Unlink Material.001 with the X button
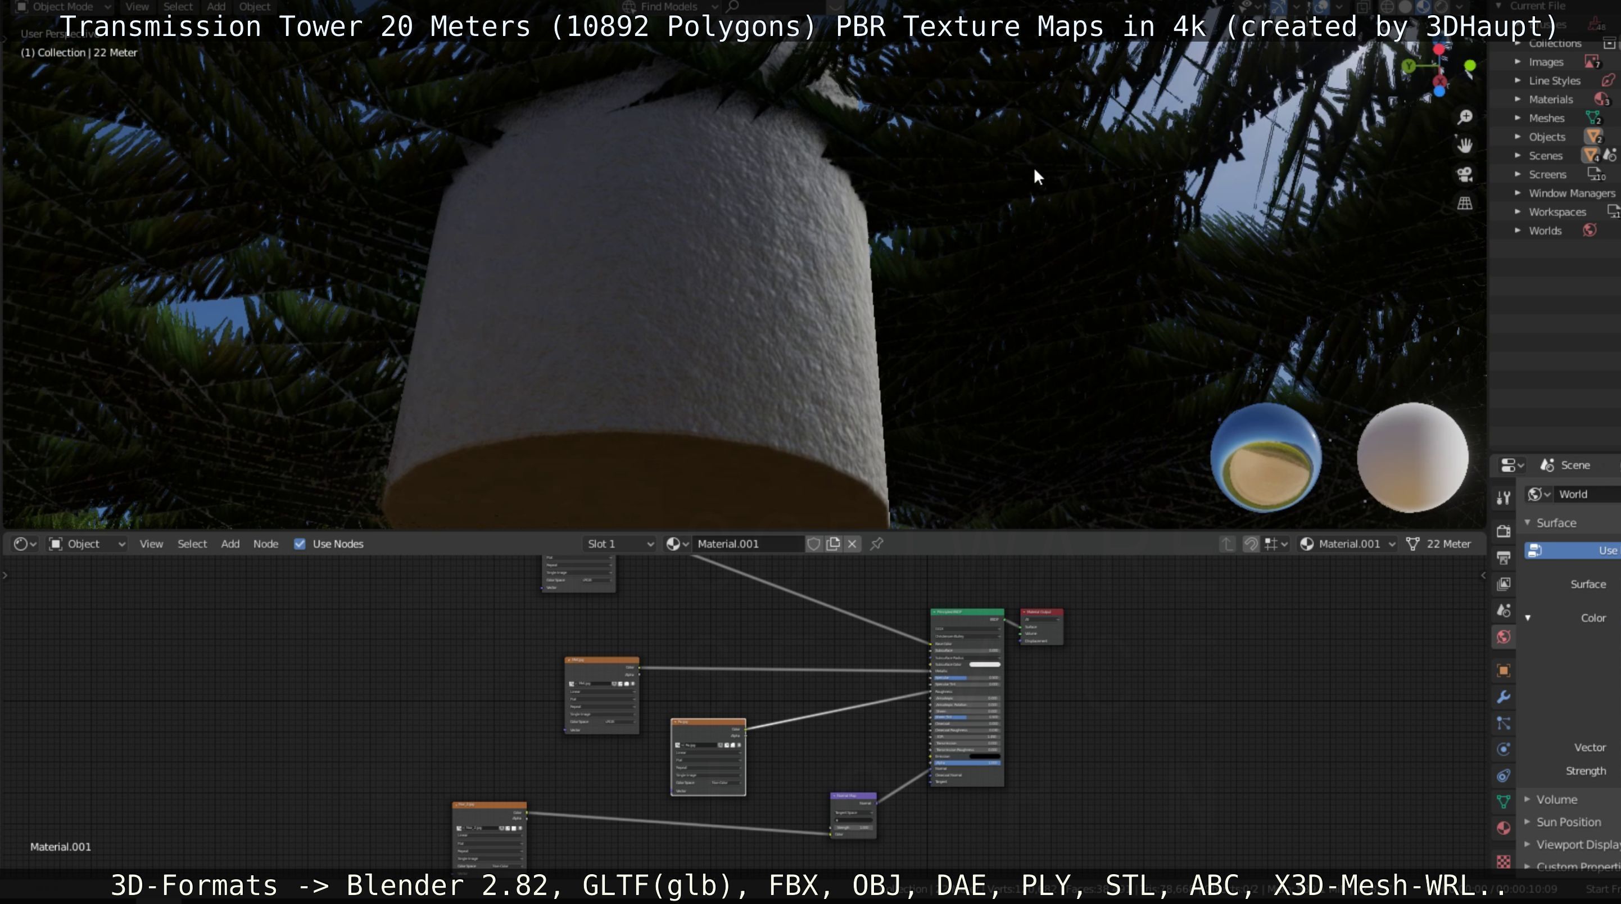The height and width of the screenshot is (904, 1621). 852,544
